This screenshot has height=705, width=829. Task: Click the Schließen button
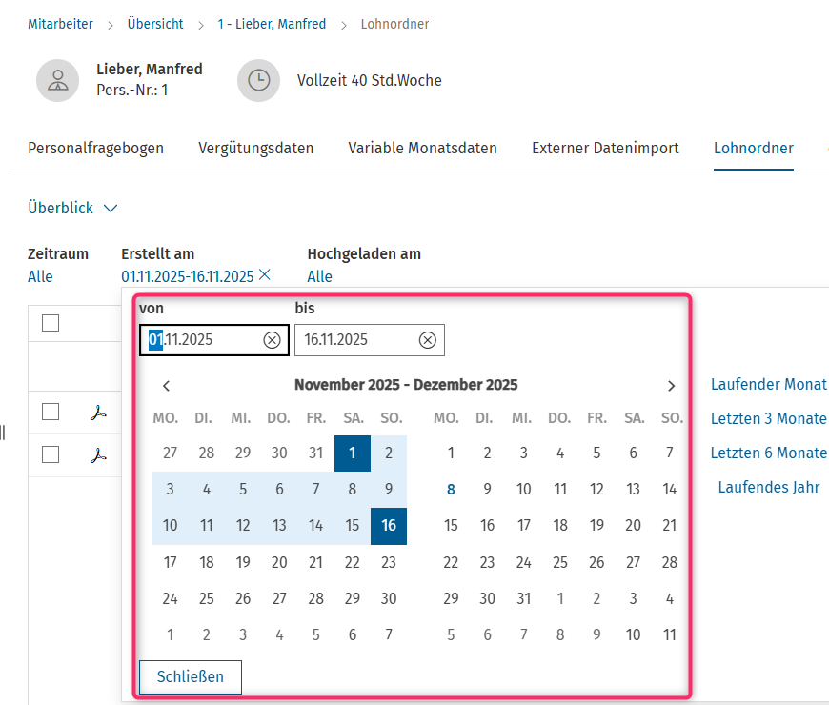click(191, 677)
